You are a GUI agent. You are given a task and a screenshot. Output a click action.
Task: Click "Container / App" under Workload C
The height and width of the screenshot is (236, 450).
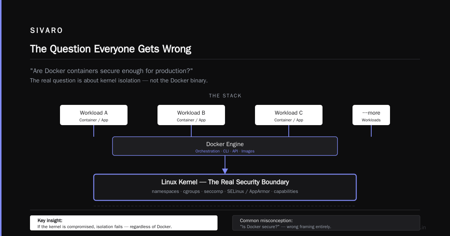[x=289, y=120]
